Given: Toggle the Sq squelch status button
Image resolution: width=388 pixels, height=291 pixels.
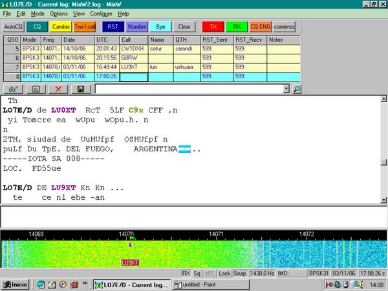Looking at the screenshot, I should point(197,274).
